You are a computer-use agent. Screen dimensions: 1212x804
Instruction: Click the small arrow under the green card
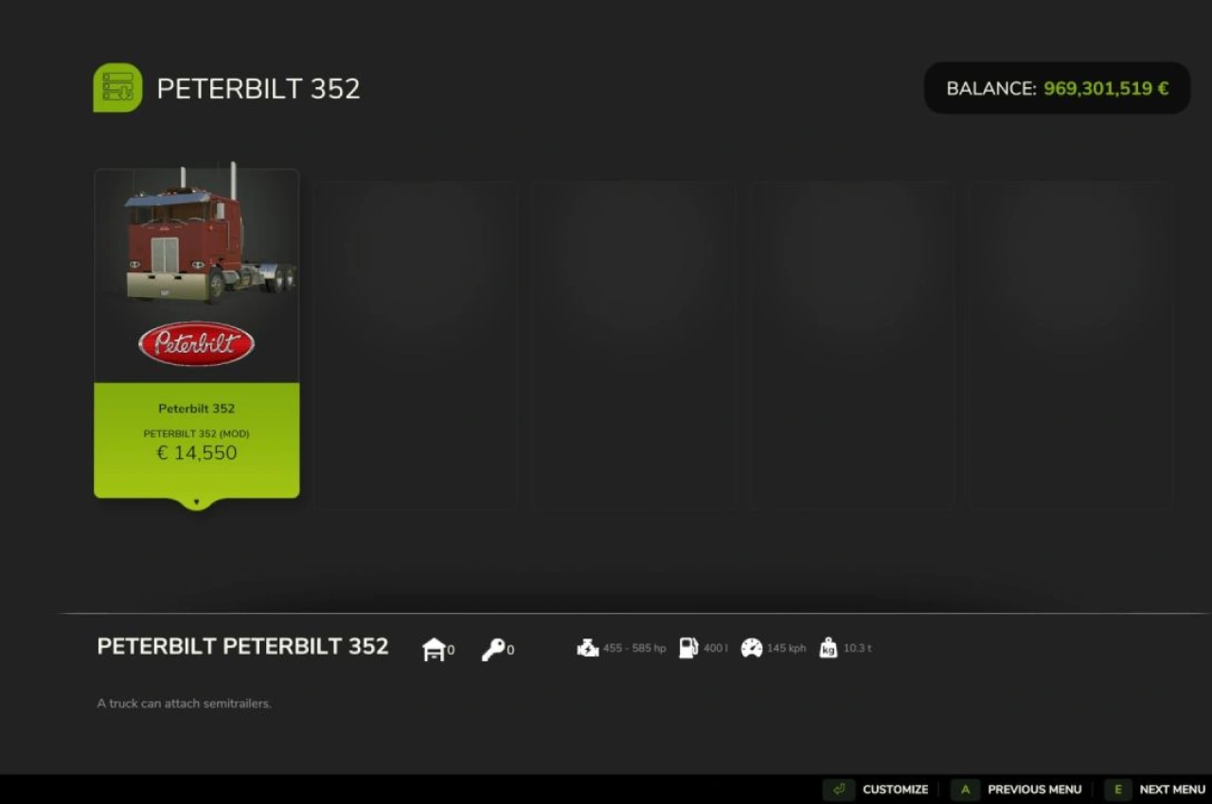coord(197,502)
